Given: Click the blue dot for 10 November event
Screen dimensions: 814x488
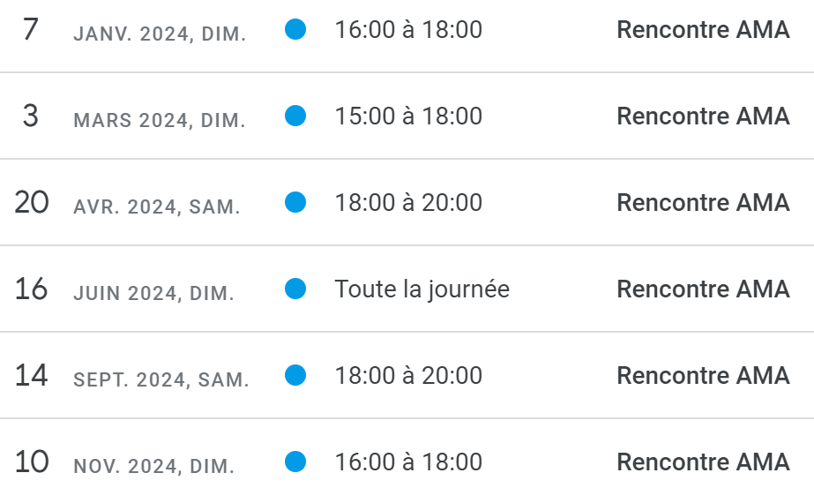Looking at the screenshot, I should pos(295,462).
